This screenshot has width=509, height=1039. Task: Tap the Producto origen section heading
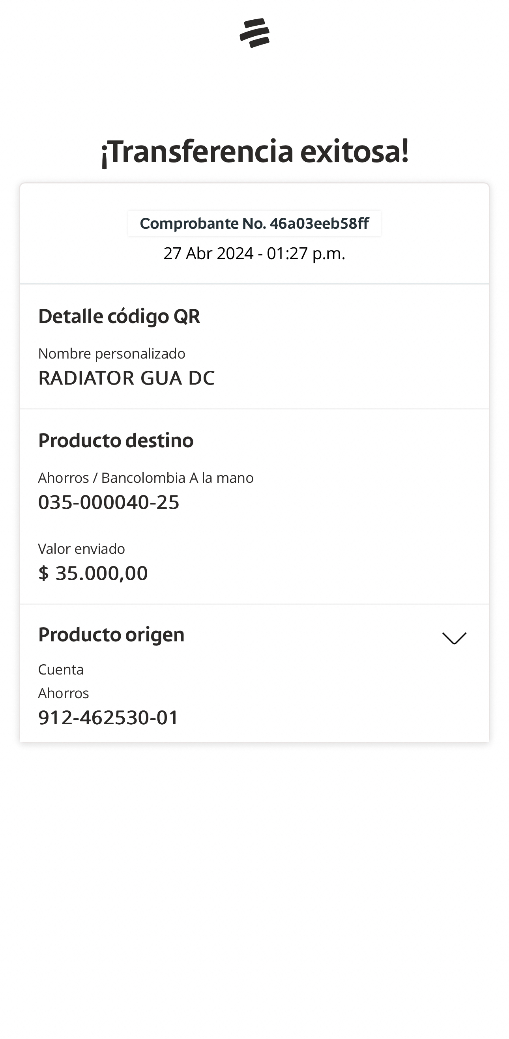tap(111, 634)
